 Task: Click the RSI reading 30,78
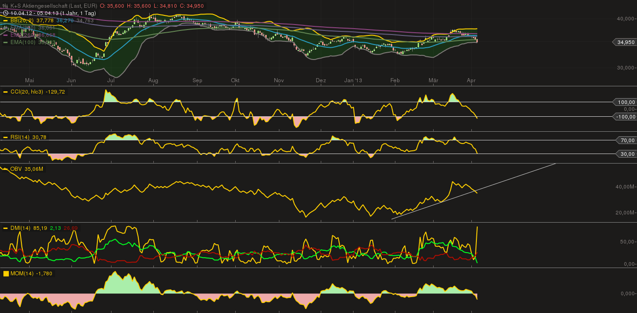coord(40,137)
